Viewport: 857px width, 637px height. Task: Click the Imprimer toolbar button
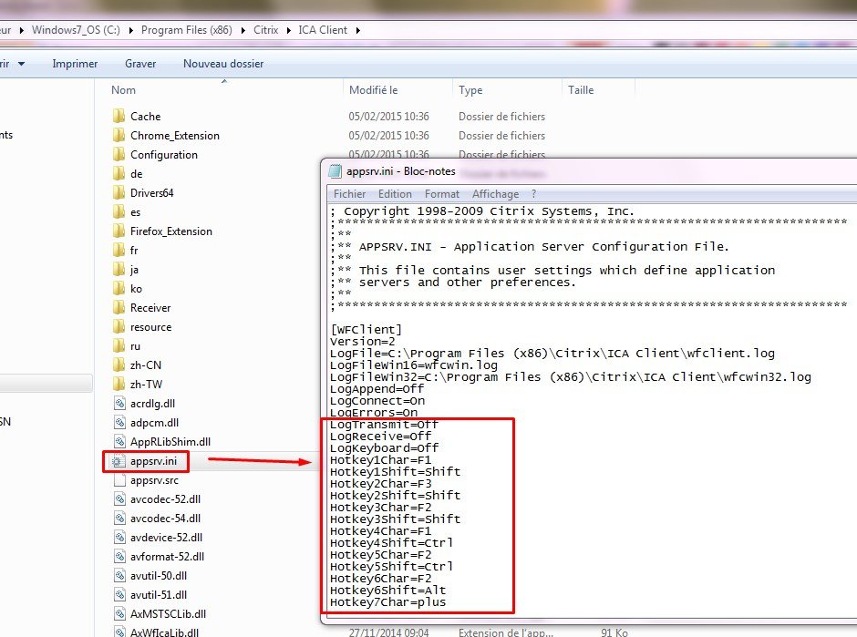(75, 64)
